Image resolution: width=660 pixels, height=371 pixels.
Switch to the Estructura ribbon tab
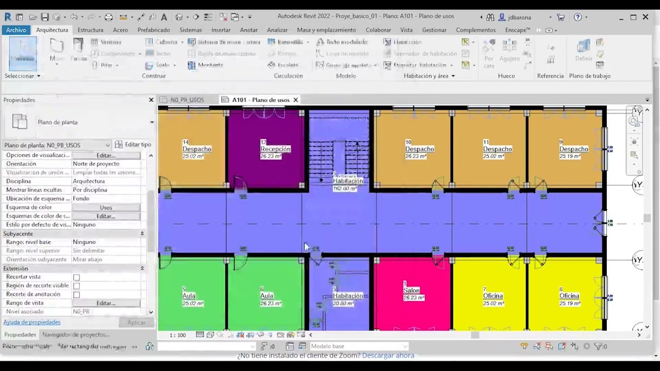(x=90, y=30)
